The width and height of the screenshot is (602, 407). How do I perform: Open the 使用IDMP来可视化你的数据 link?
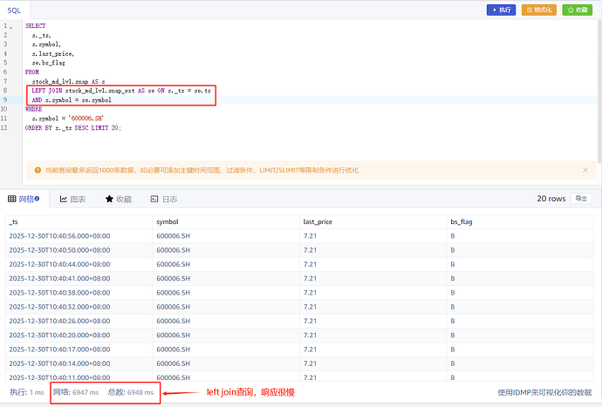click(545, 393)
